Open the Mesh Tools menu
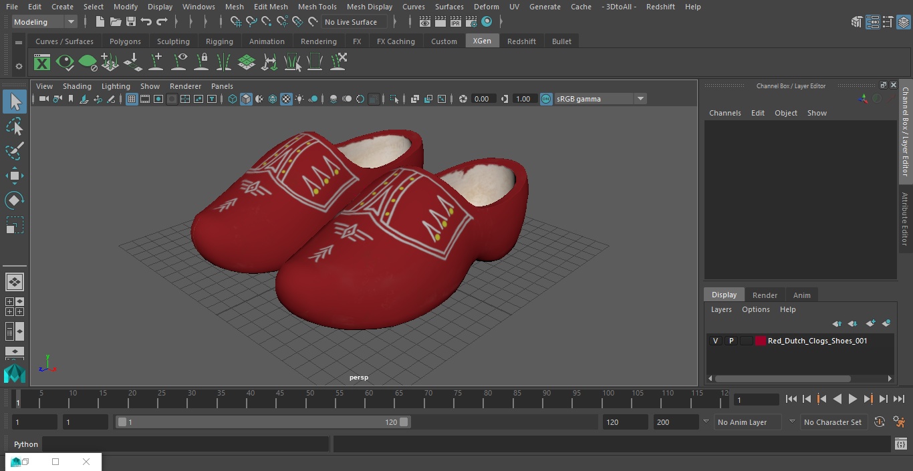Viewport: 913px width, 471px height. [x=317, y=7]
